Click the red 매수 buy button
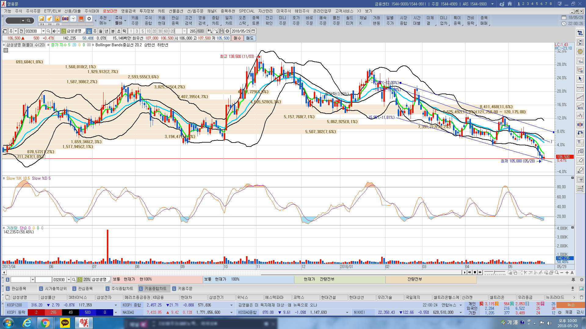 pos(237,38)
